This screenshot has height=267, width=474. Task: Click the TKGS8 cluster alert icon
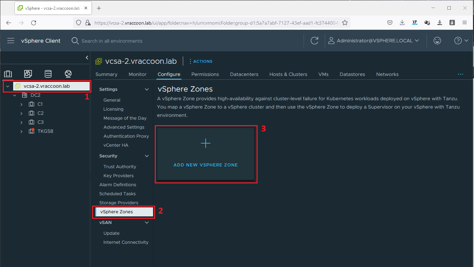pyautogui.click(x=32, y=131)
